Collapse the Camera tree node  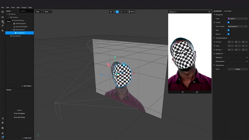click(9, 17)
